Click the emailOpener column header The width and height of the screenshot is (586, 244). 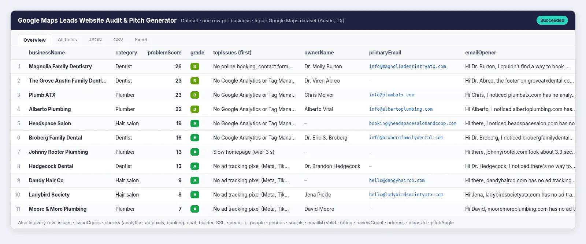tap(481, 53)
